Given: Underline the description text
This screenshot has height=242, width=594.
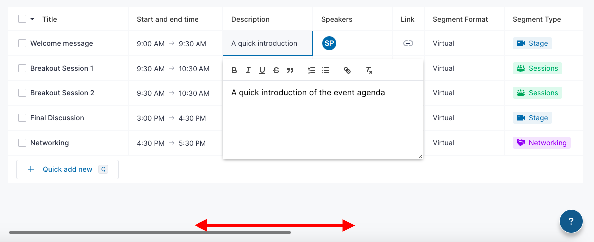Looking at the screenshot, I should [262, 70].
